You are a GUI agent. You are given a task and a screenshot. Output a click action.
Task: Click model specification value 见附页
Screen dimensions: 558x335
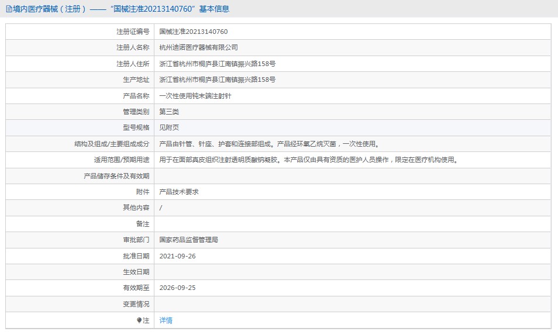click(x=169, y=127)
